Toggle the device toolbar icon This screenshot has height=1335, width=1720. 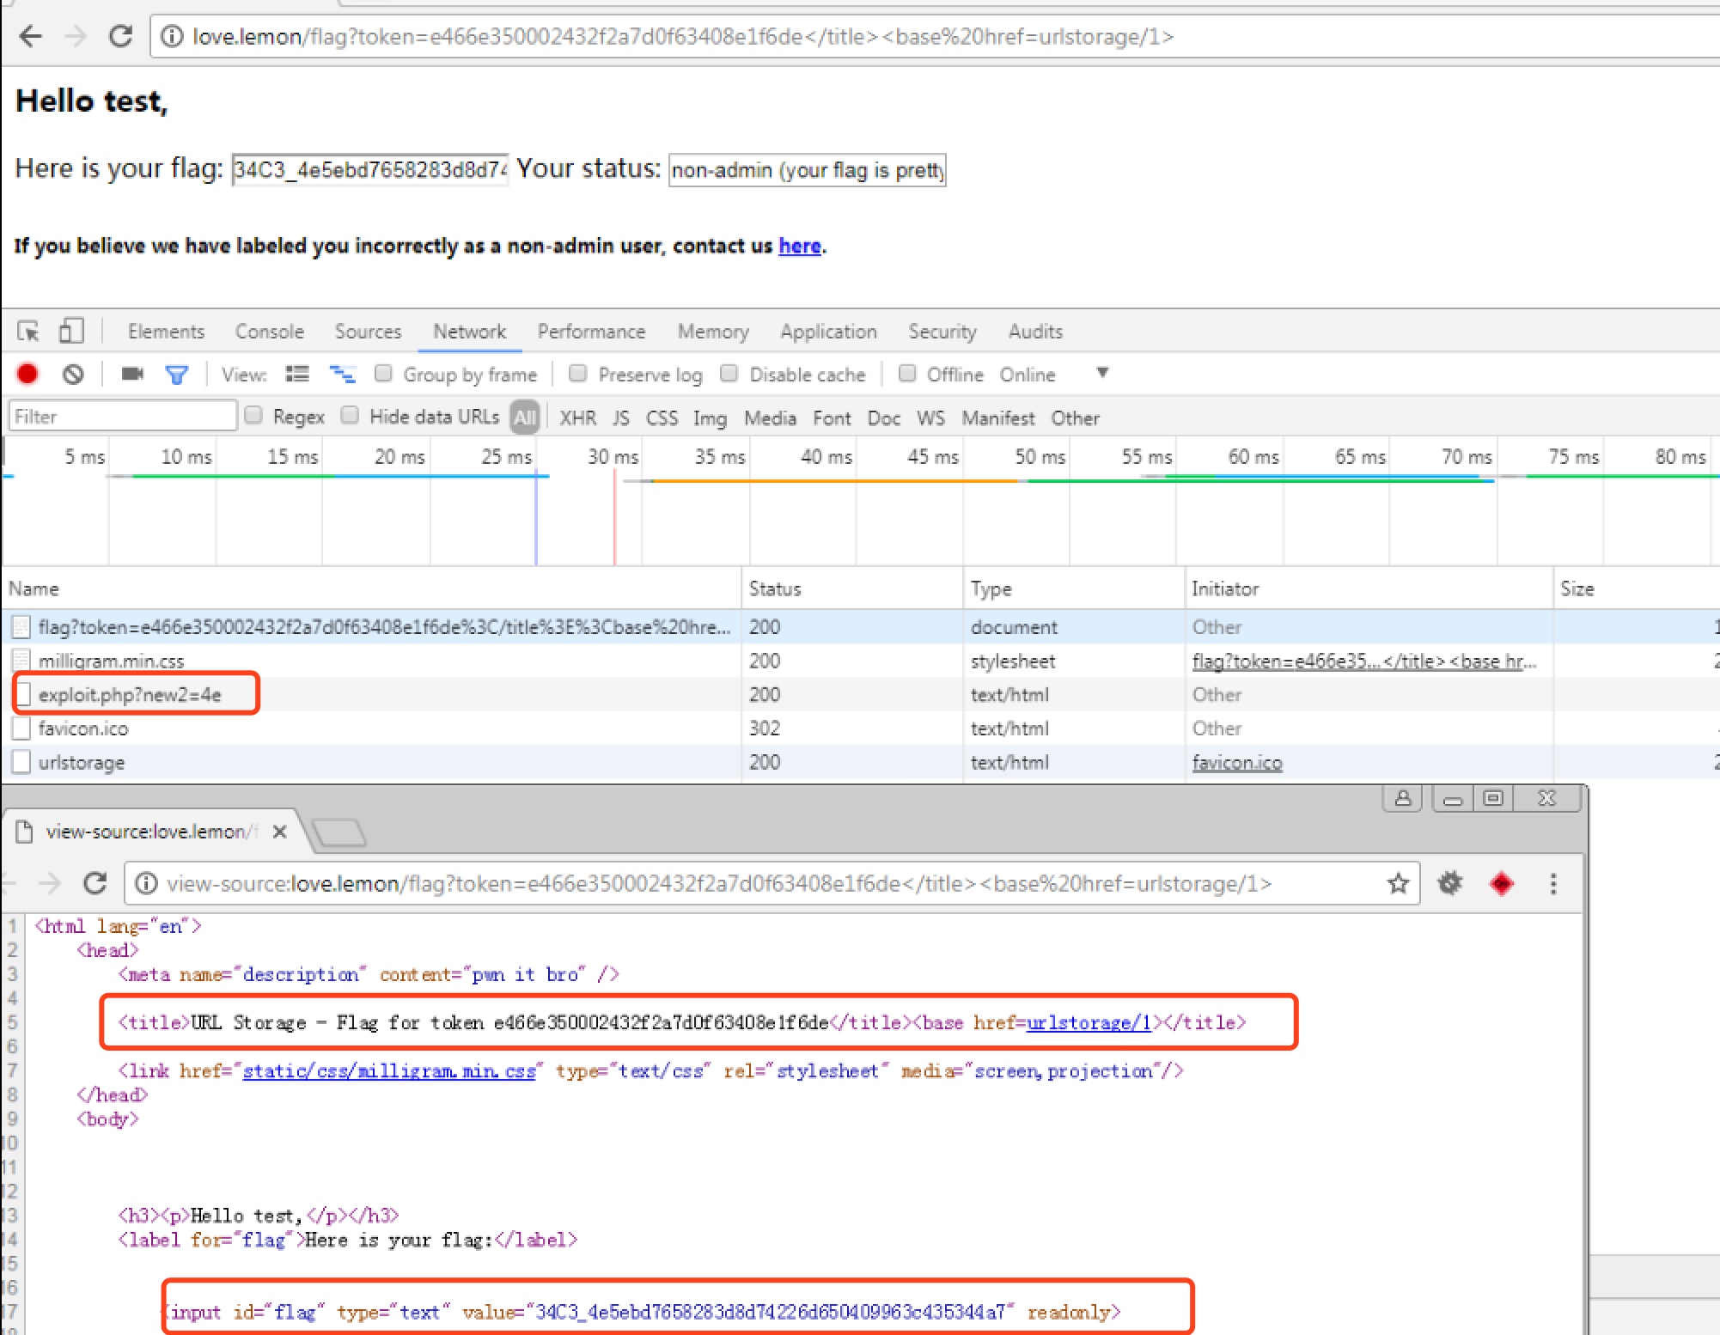[x=70, y=332]
